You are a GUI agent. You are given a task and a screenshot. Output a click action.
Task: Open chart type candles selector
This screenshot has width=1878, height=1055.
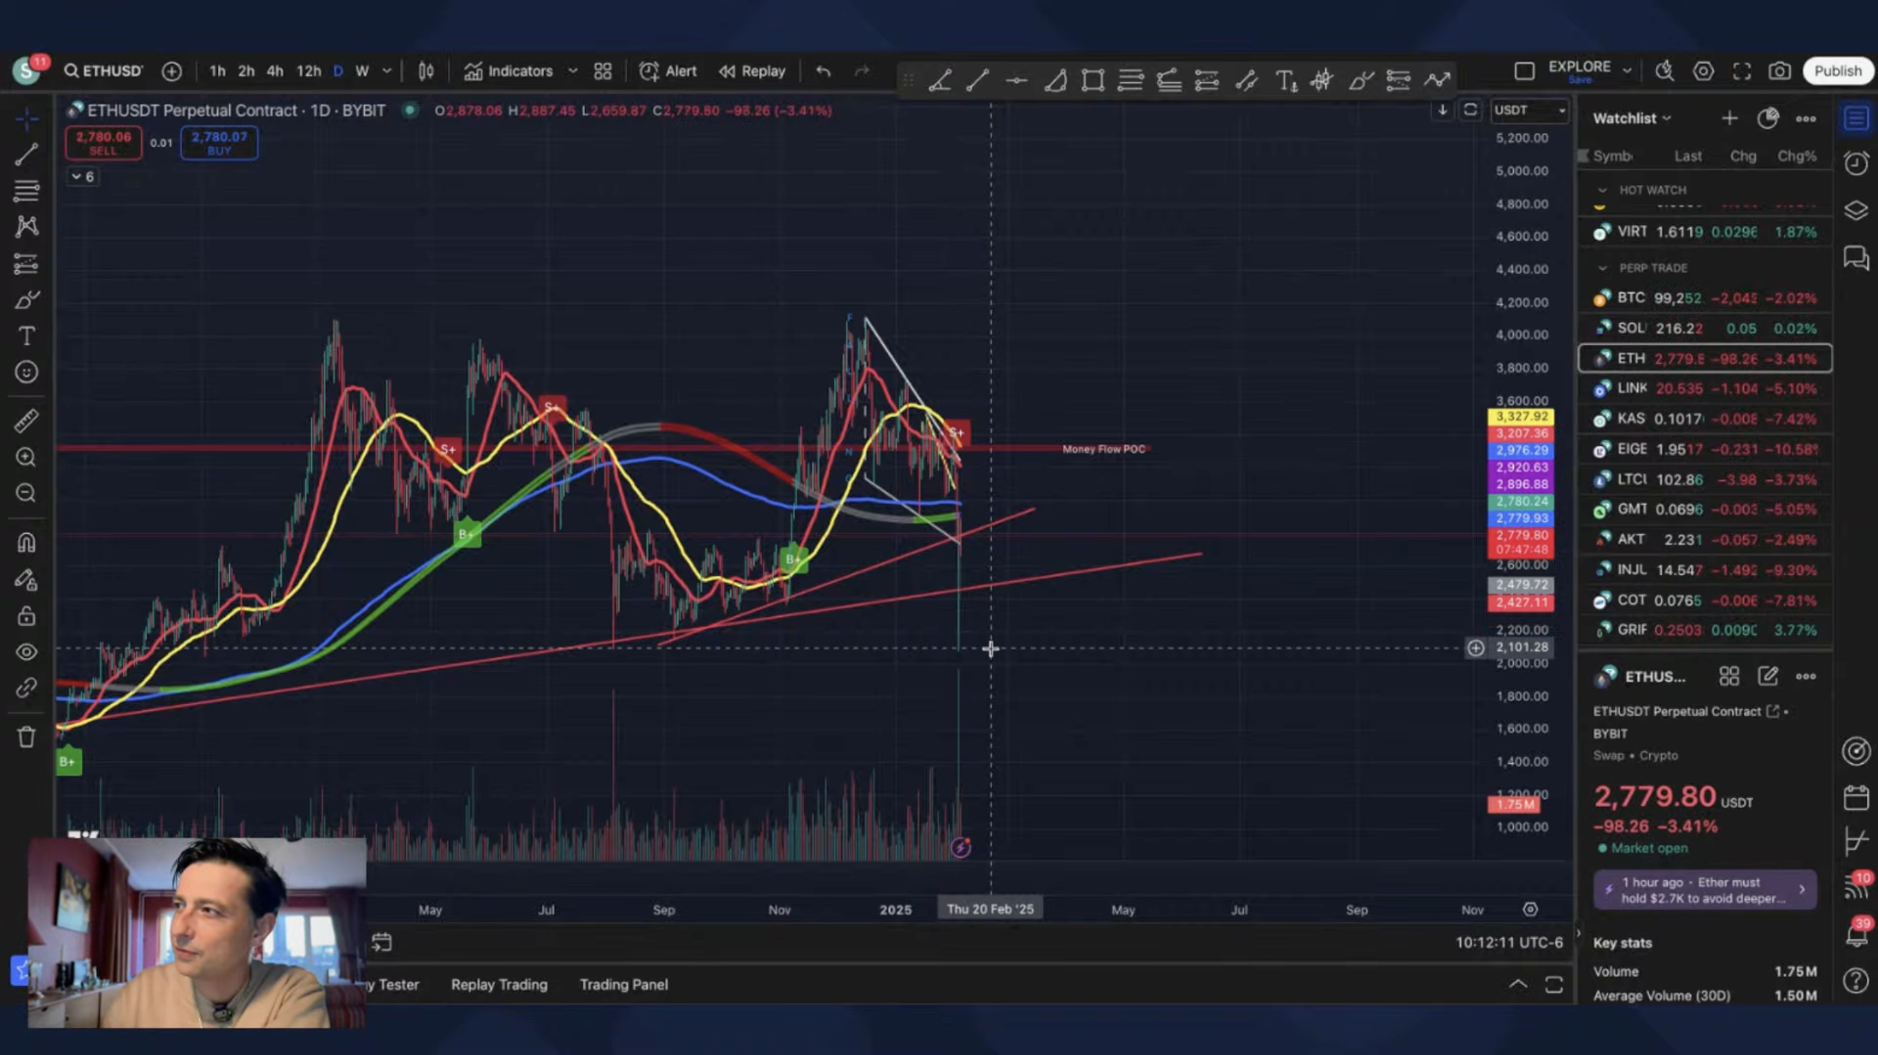click(x=427, y=71)
